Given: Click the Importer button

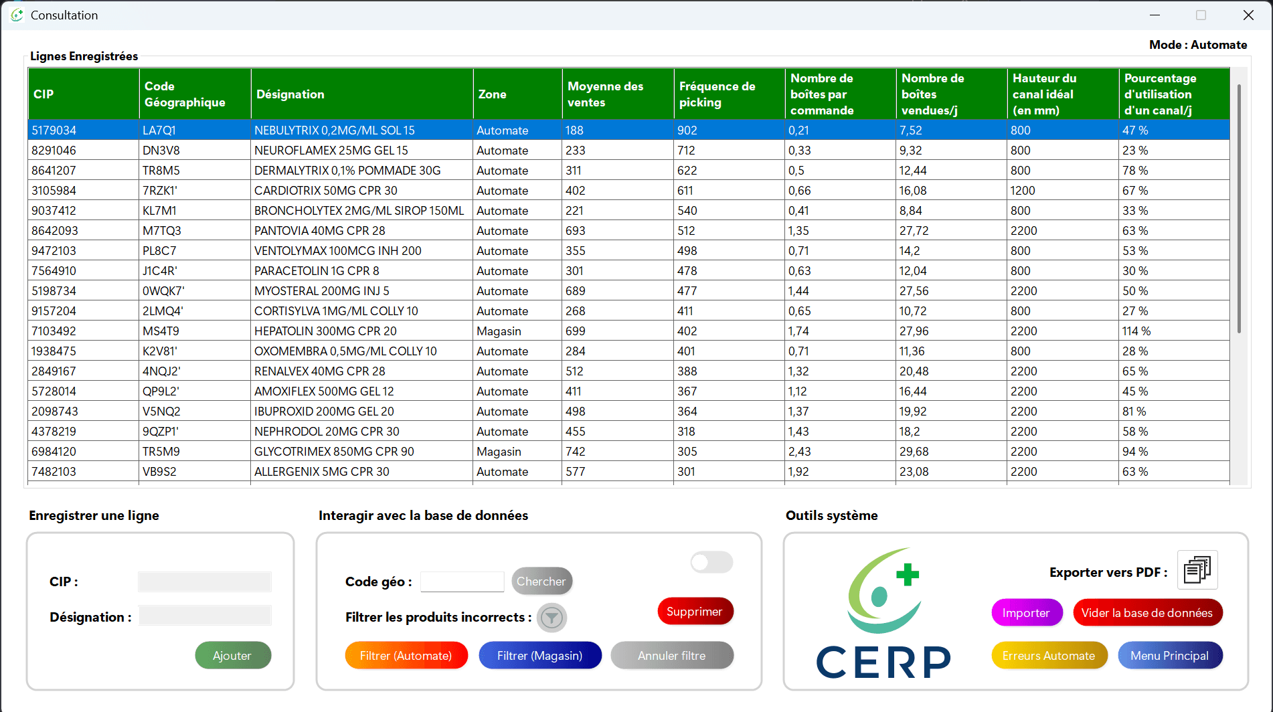Looking at the screenshot, I should point(1027,612).
